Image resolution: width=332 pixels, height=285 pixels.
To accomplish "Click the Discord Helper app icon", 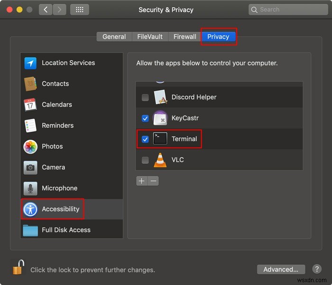I will click(x=160, y=97).
